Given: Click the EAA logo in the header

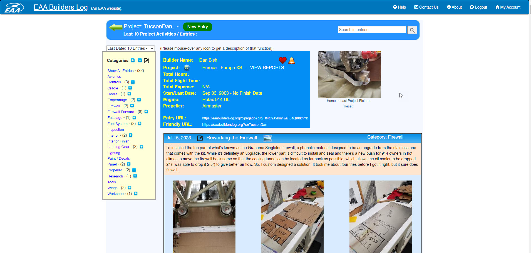Looking at the screenshot, I should (14, 7).
